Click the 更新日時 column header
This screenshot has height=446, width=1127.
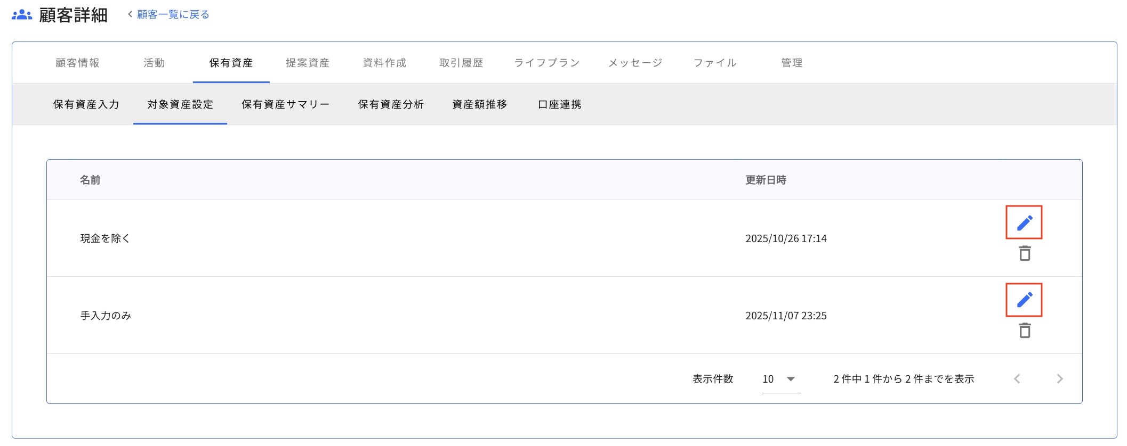[766, 180]
